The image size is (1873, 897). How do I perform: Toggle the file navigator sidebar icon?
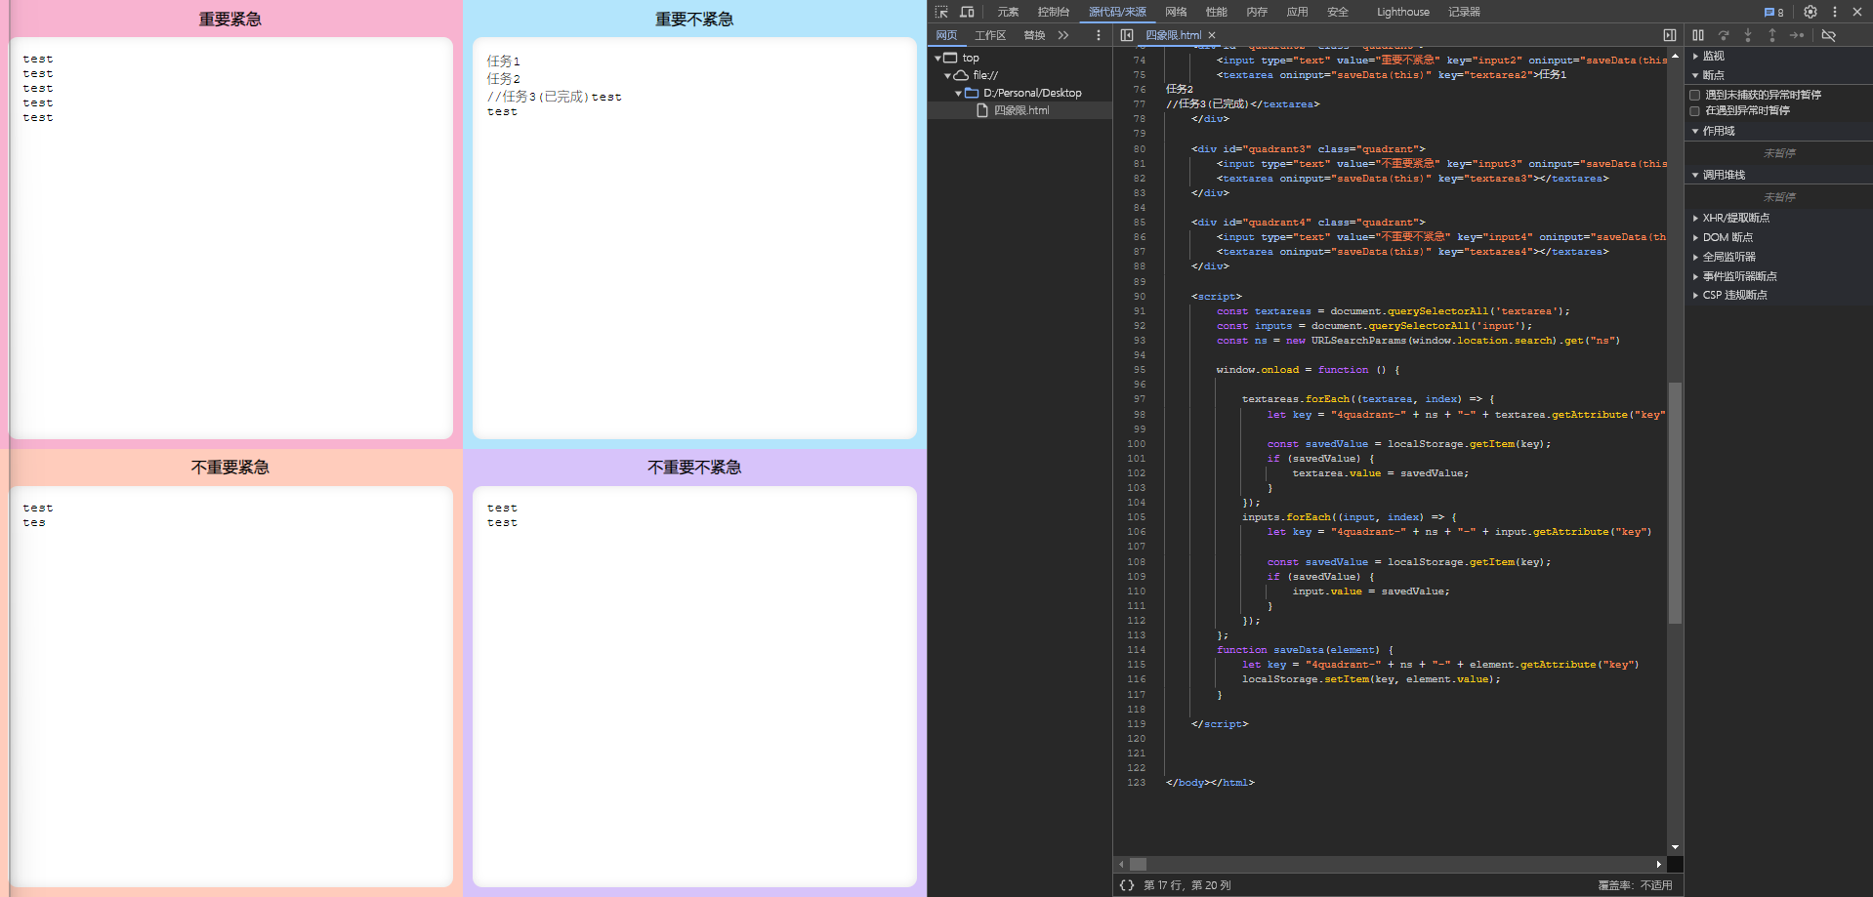pyautogui.click(x=1127, y=35)
